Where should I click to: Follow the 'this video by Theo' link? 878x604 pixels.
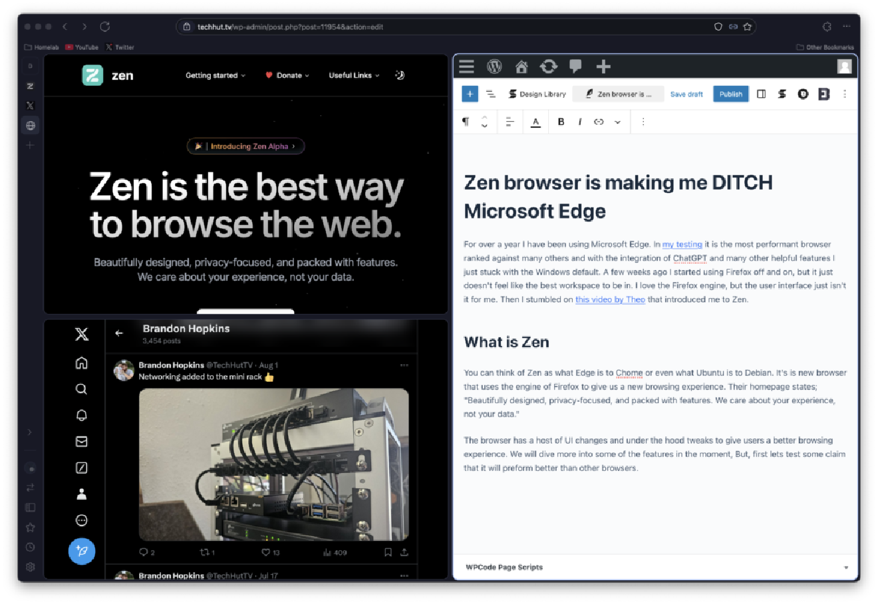(x=610, y=299)
